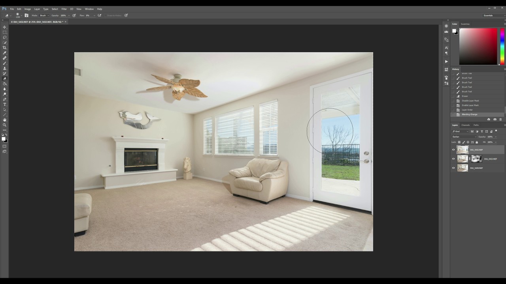This screenshot has height=284, width=506.
Task: Change the screen mode
Action: click(4, 151)
